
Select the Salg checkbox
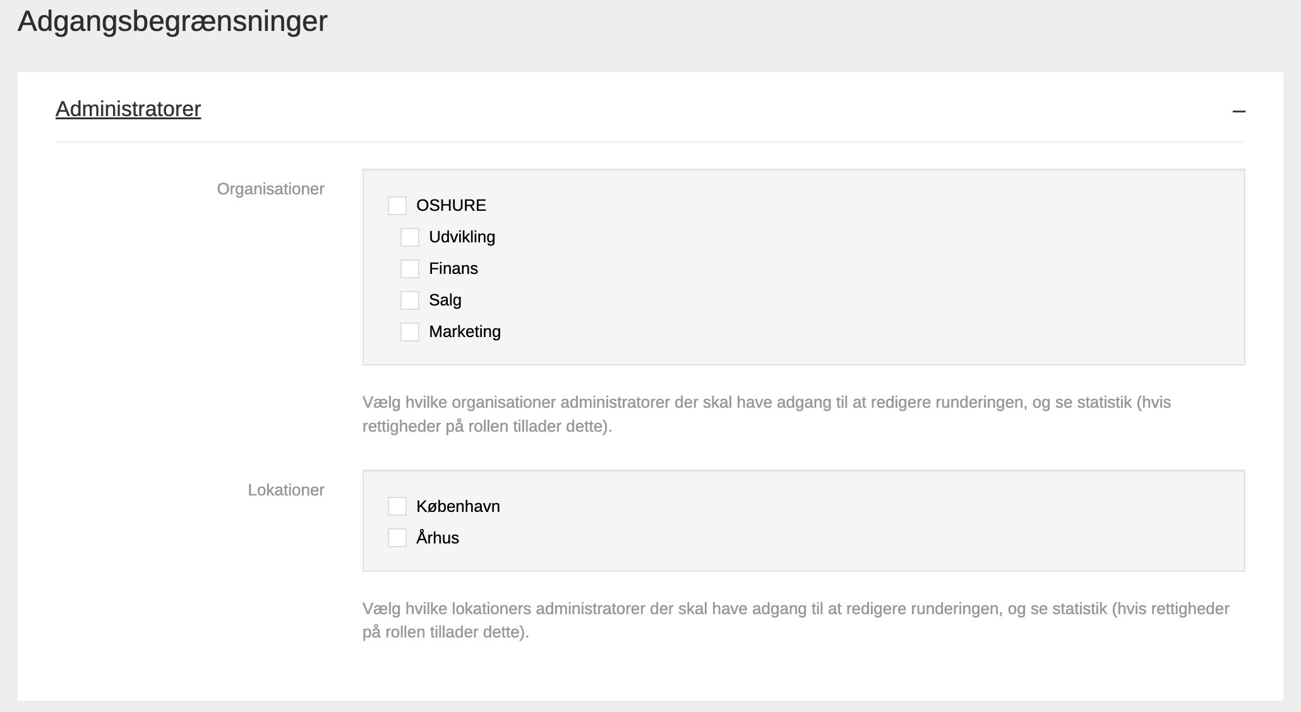410,300
